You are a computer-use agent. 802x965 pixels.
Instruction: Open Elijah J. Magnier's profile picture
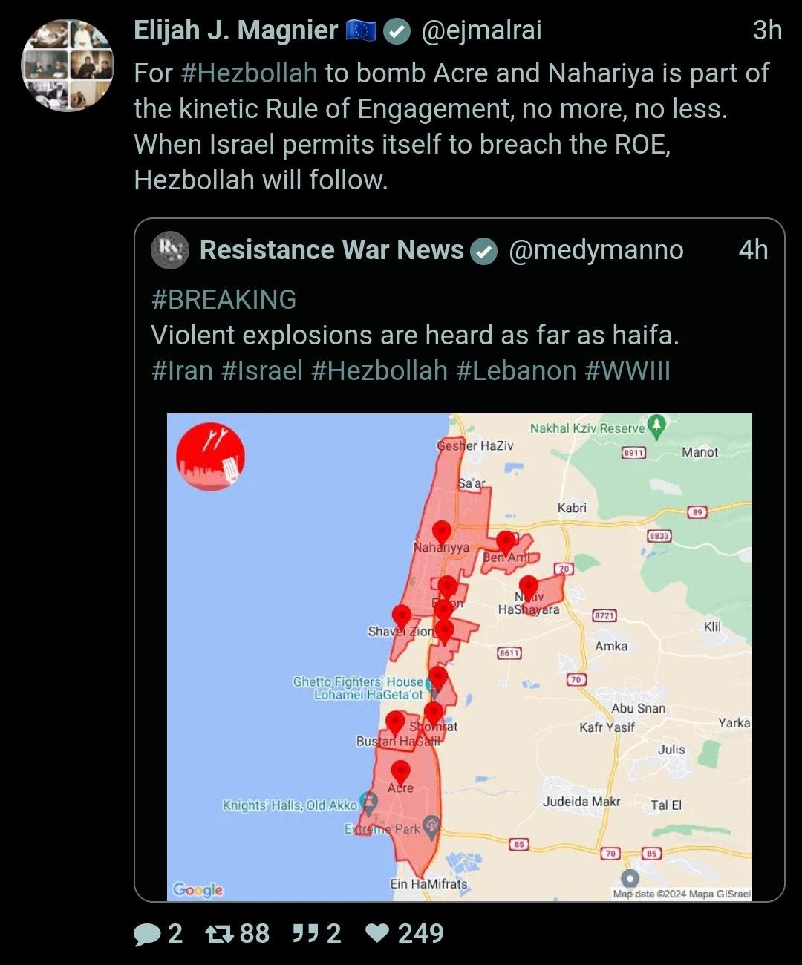[x=68, y=66]
